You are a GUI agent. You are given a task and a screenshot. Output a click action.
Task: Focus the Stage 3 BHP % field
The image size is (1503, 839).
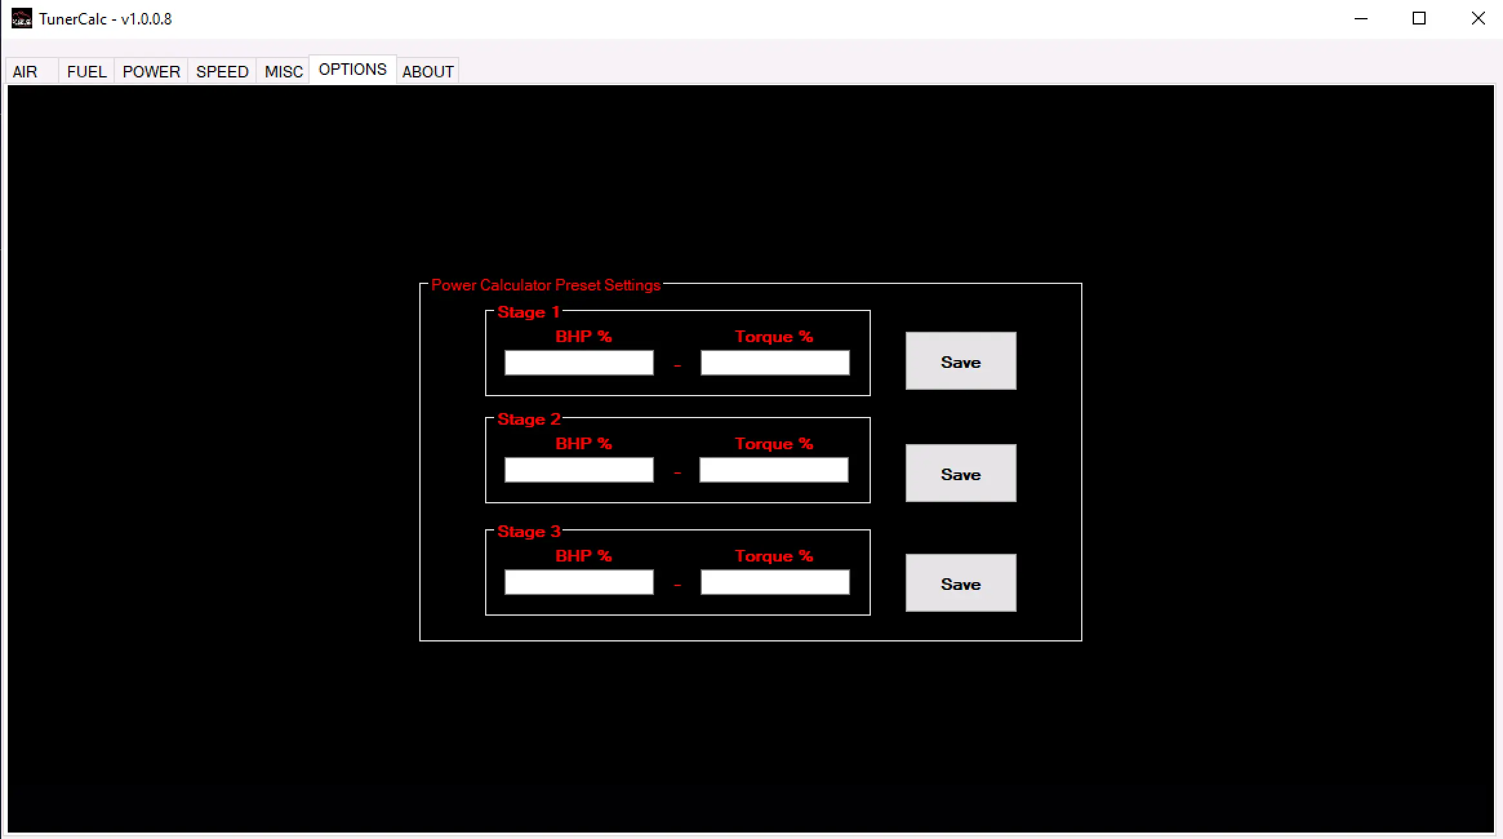[x=579, y=582]
